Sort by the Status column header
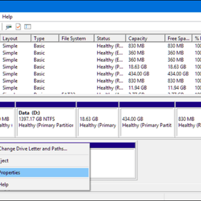 [x=110, y=38]
